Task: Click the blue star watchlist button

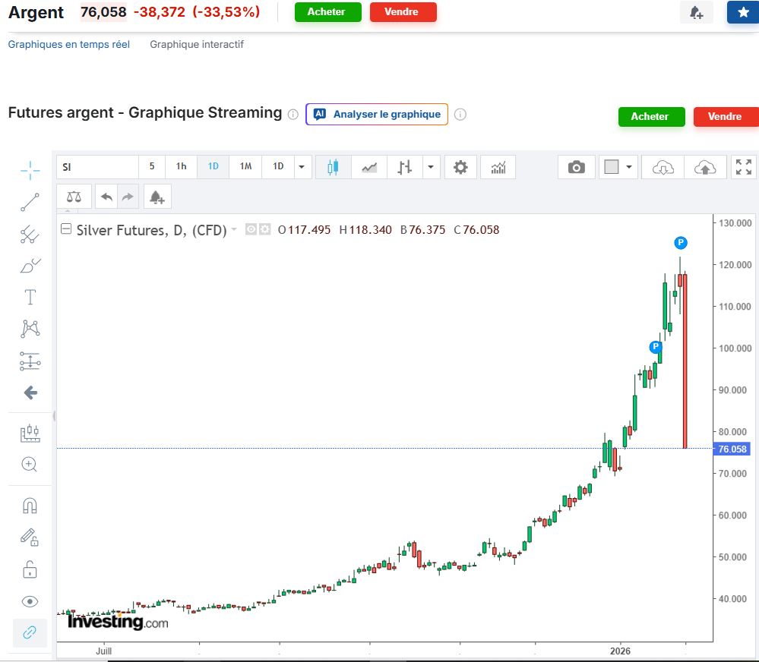Action: tap(743, 13)
